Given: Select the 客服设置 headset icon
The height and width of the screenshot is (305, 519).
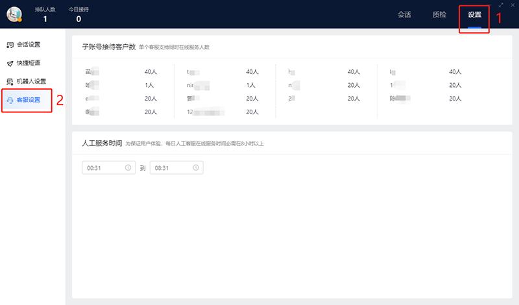Looking at the screenshot, I should click(10, 100).
